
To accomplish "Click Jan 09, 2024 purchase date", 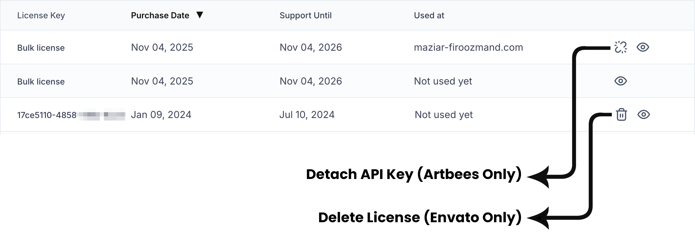I will tap(161, 115).
